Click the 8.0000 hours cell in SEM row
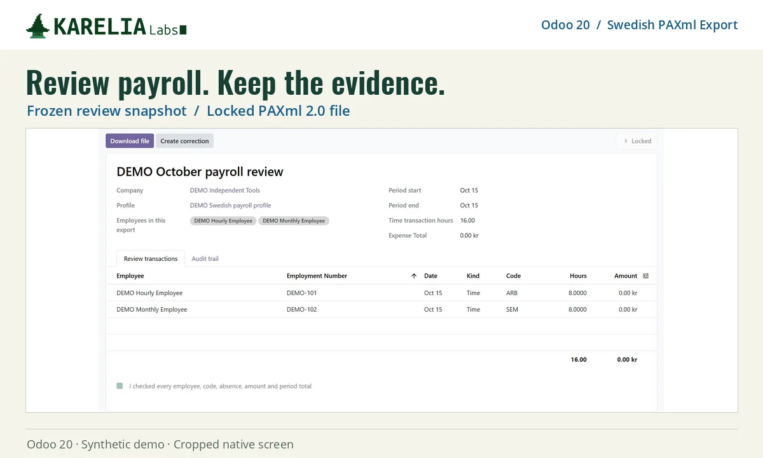Screen dimensions: 763x458 (577, 310)
